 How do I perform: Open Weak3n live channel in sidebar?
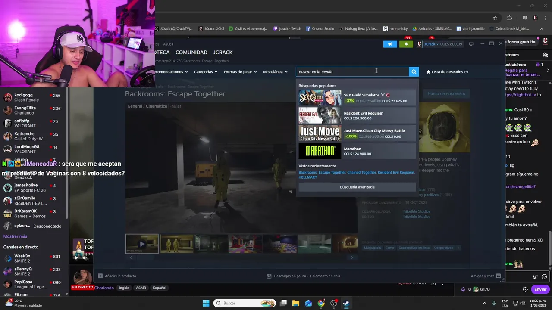(x=32, y=258)
